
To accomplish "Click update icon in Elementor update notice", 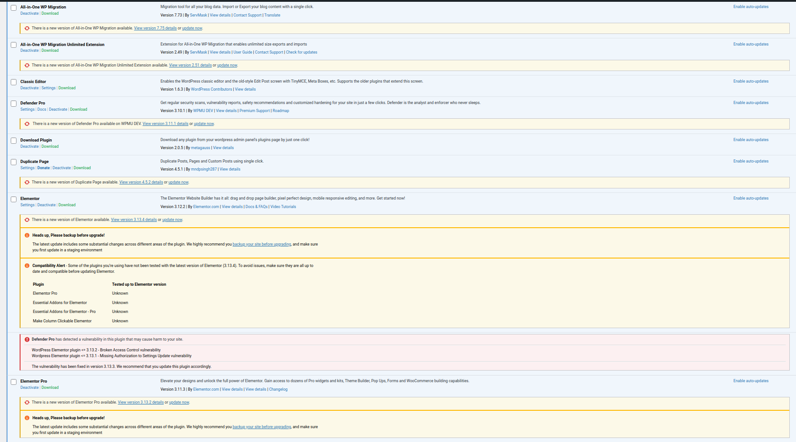I will [x=27, y=220].
